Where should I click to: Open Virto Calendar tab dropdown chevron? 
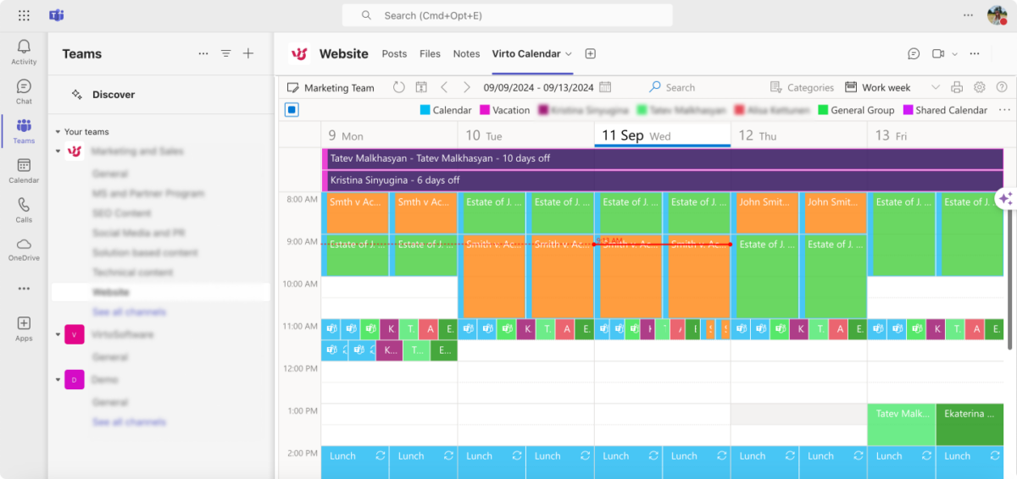[x=569, y=53]
